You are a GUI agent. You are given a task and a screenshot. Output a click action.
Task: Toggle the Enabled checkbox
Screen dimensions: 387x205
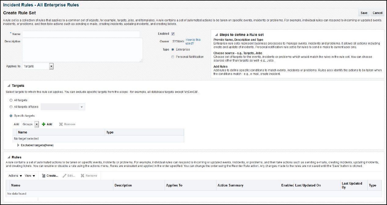[173, 34]
